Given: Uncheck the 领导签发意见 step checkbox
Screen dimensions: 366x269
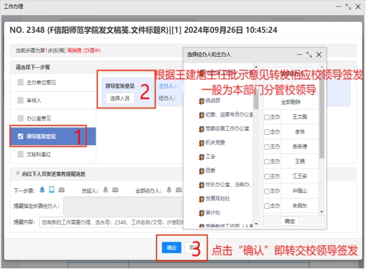Looking at the screenshot, I should (21, 136).
